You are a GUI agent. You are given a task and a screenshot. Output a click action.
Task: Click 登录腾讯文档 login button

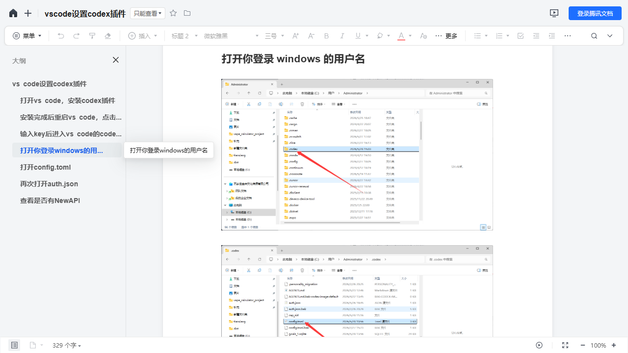[x=595, y=13]
